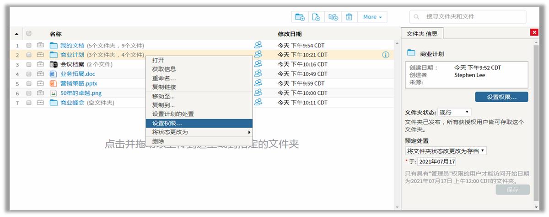Screen dimensions: 549x217
Task: Click the 搜寻文件夹和文件 search field
Action: click(468, 17)
